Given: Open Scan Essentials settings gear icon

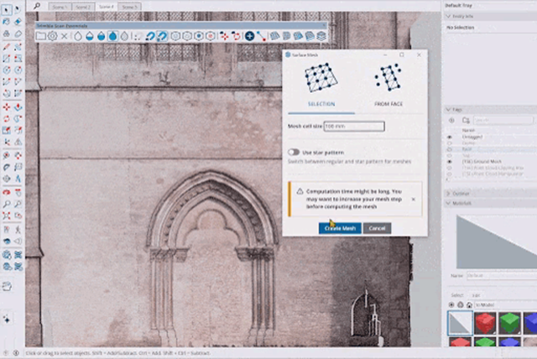Looking at the screenshot, I should (x=52, y=36).
